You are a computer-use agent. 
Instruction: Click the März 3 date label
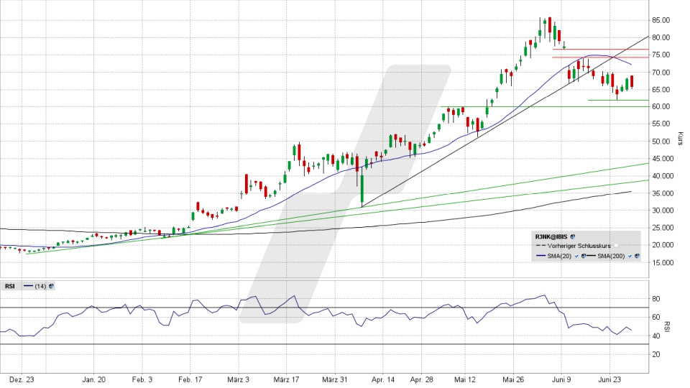click(x=238, y=379)
